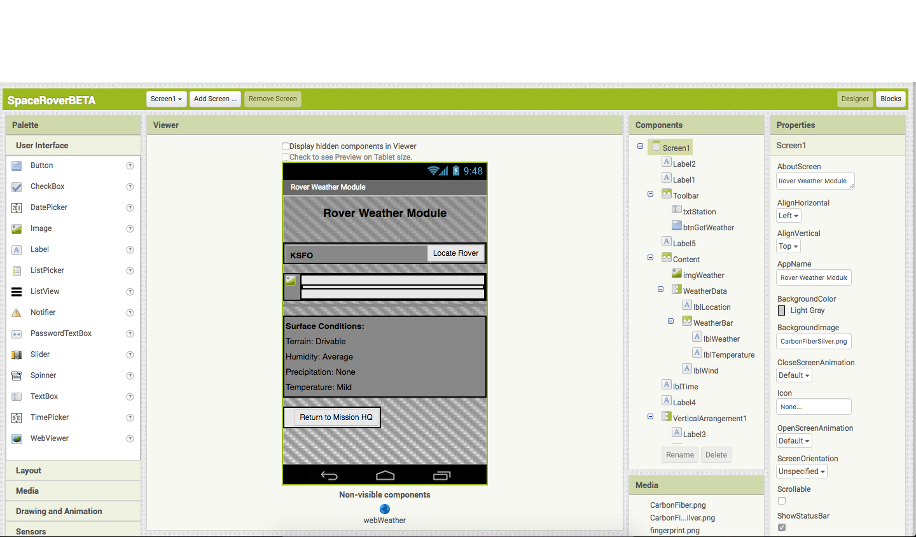Click the help icon next to DatePicker
This screenshot has width=916, height=537.
pyautogui.click(x=130, y=207)
